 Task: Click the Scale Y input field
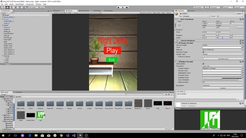click(223, 38)
